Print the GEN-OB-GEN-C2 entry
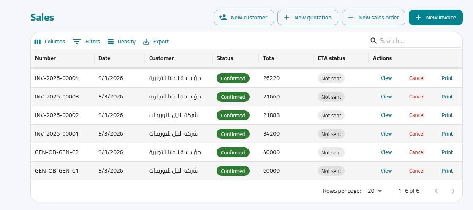Image resolution: width=473 pixels, height=210 pixels. coord(447,152)
